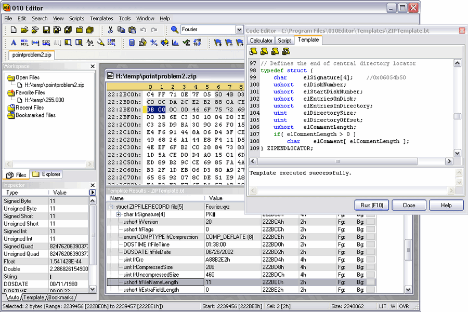This screenshot has width=468, height=312.
Task: Open the Templates menu
Action: point(101,18)
